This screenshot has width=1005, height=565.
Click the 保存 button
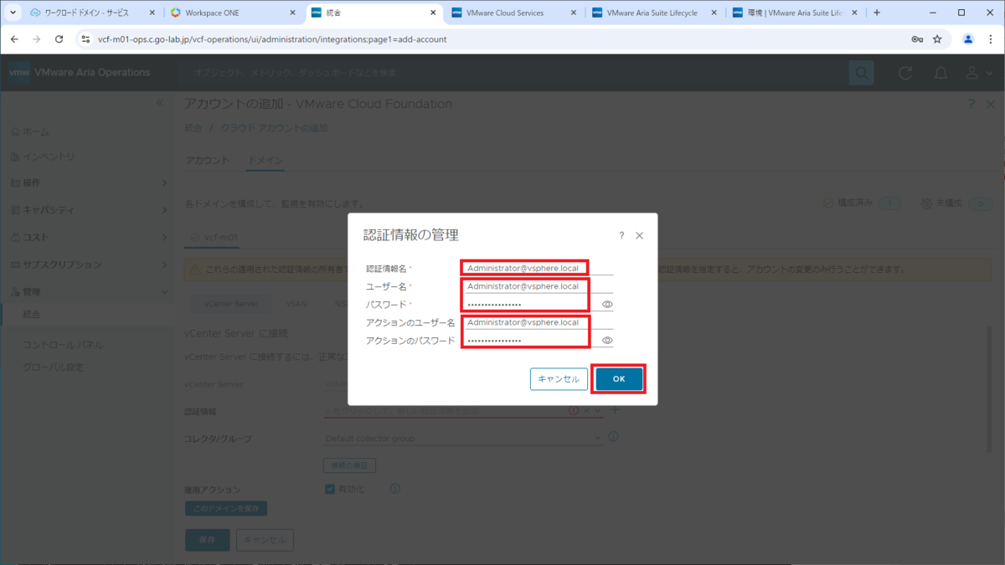click(x=207, y=540)
